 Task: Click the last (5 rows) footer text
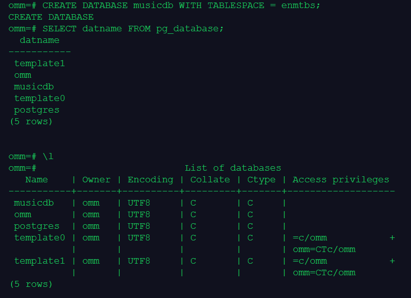click(x=31, y=284)
